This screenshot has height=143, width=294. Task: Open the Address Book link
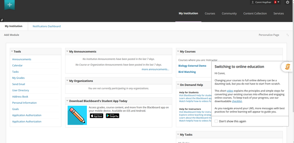click(20, 97)
